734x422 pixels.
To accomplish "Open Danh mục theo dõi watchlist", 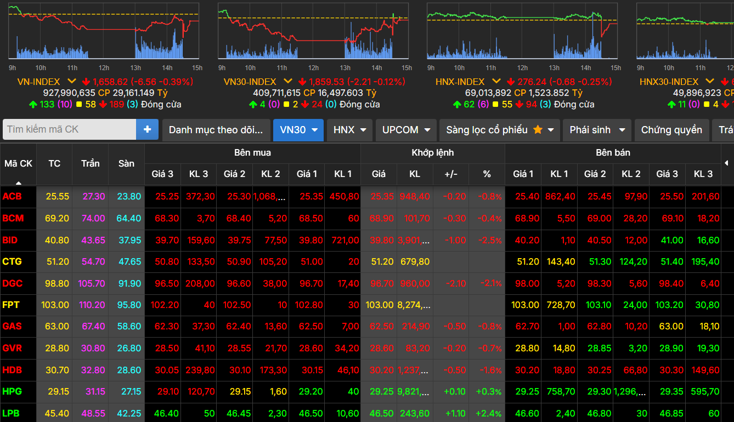I will point(216,130).
